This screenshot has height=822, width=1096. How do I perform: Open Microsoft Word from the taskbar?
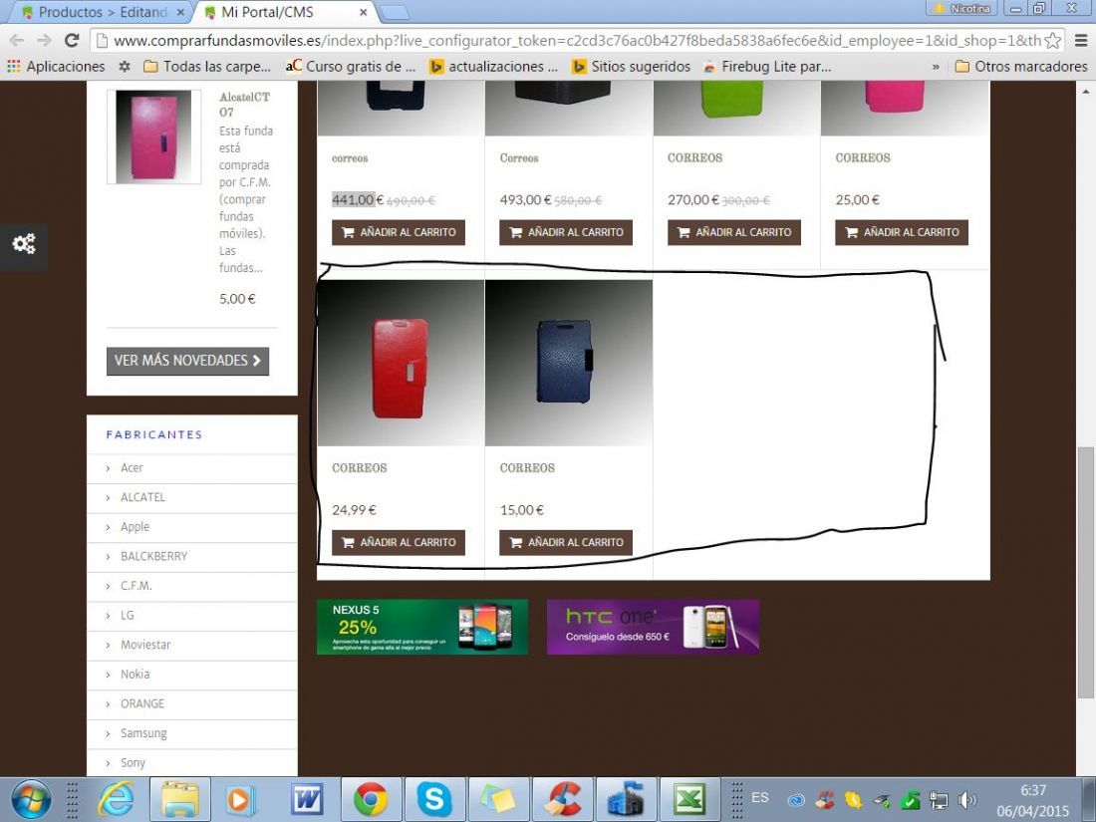click(307, 800)
